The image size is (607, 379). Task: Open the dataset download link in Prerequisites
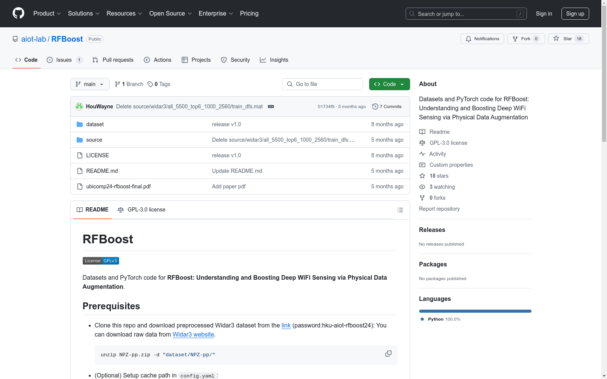click(x=286, y=325)
